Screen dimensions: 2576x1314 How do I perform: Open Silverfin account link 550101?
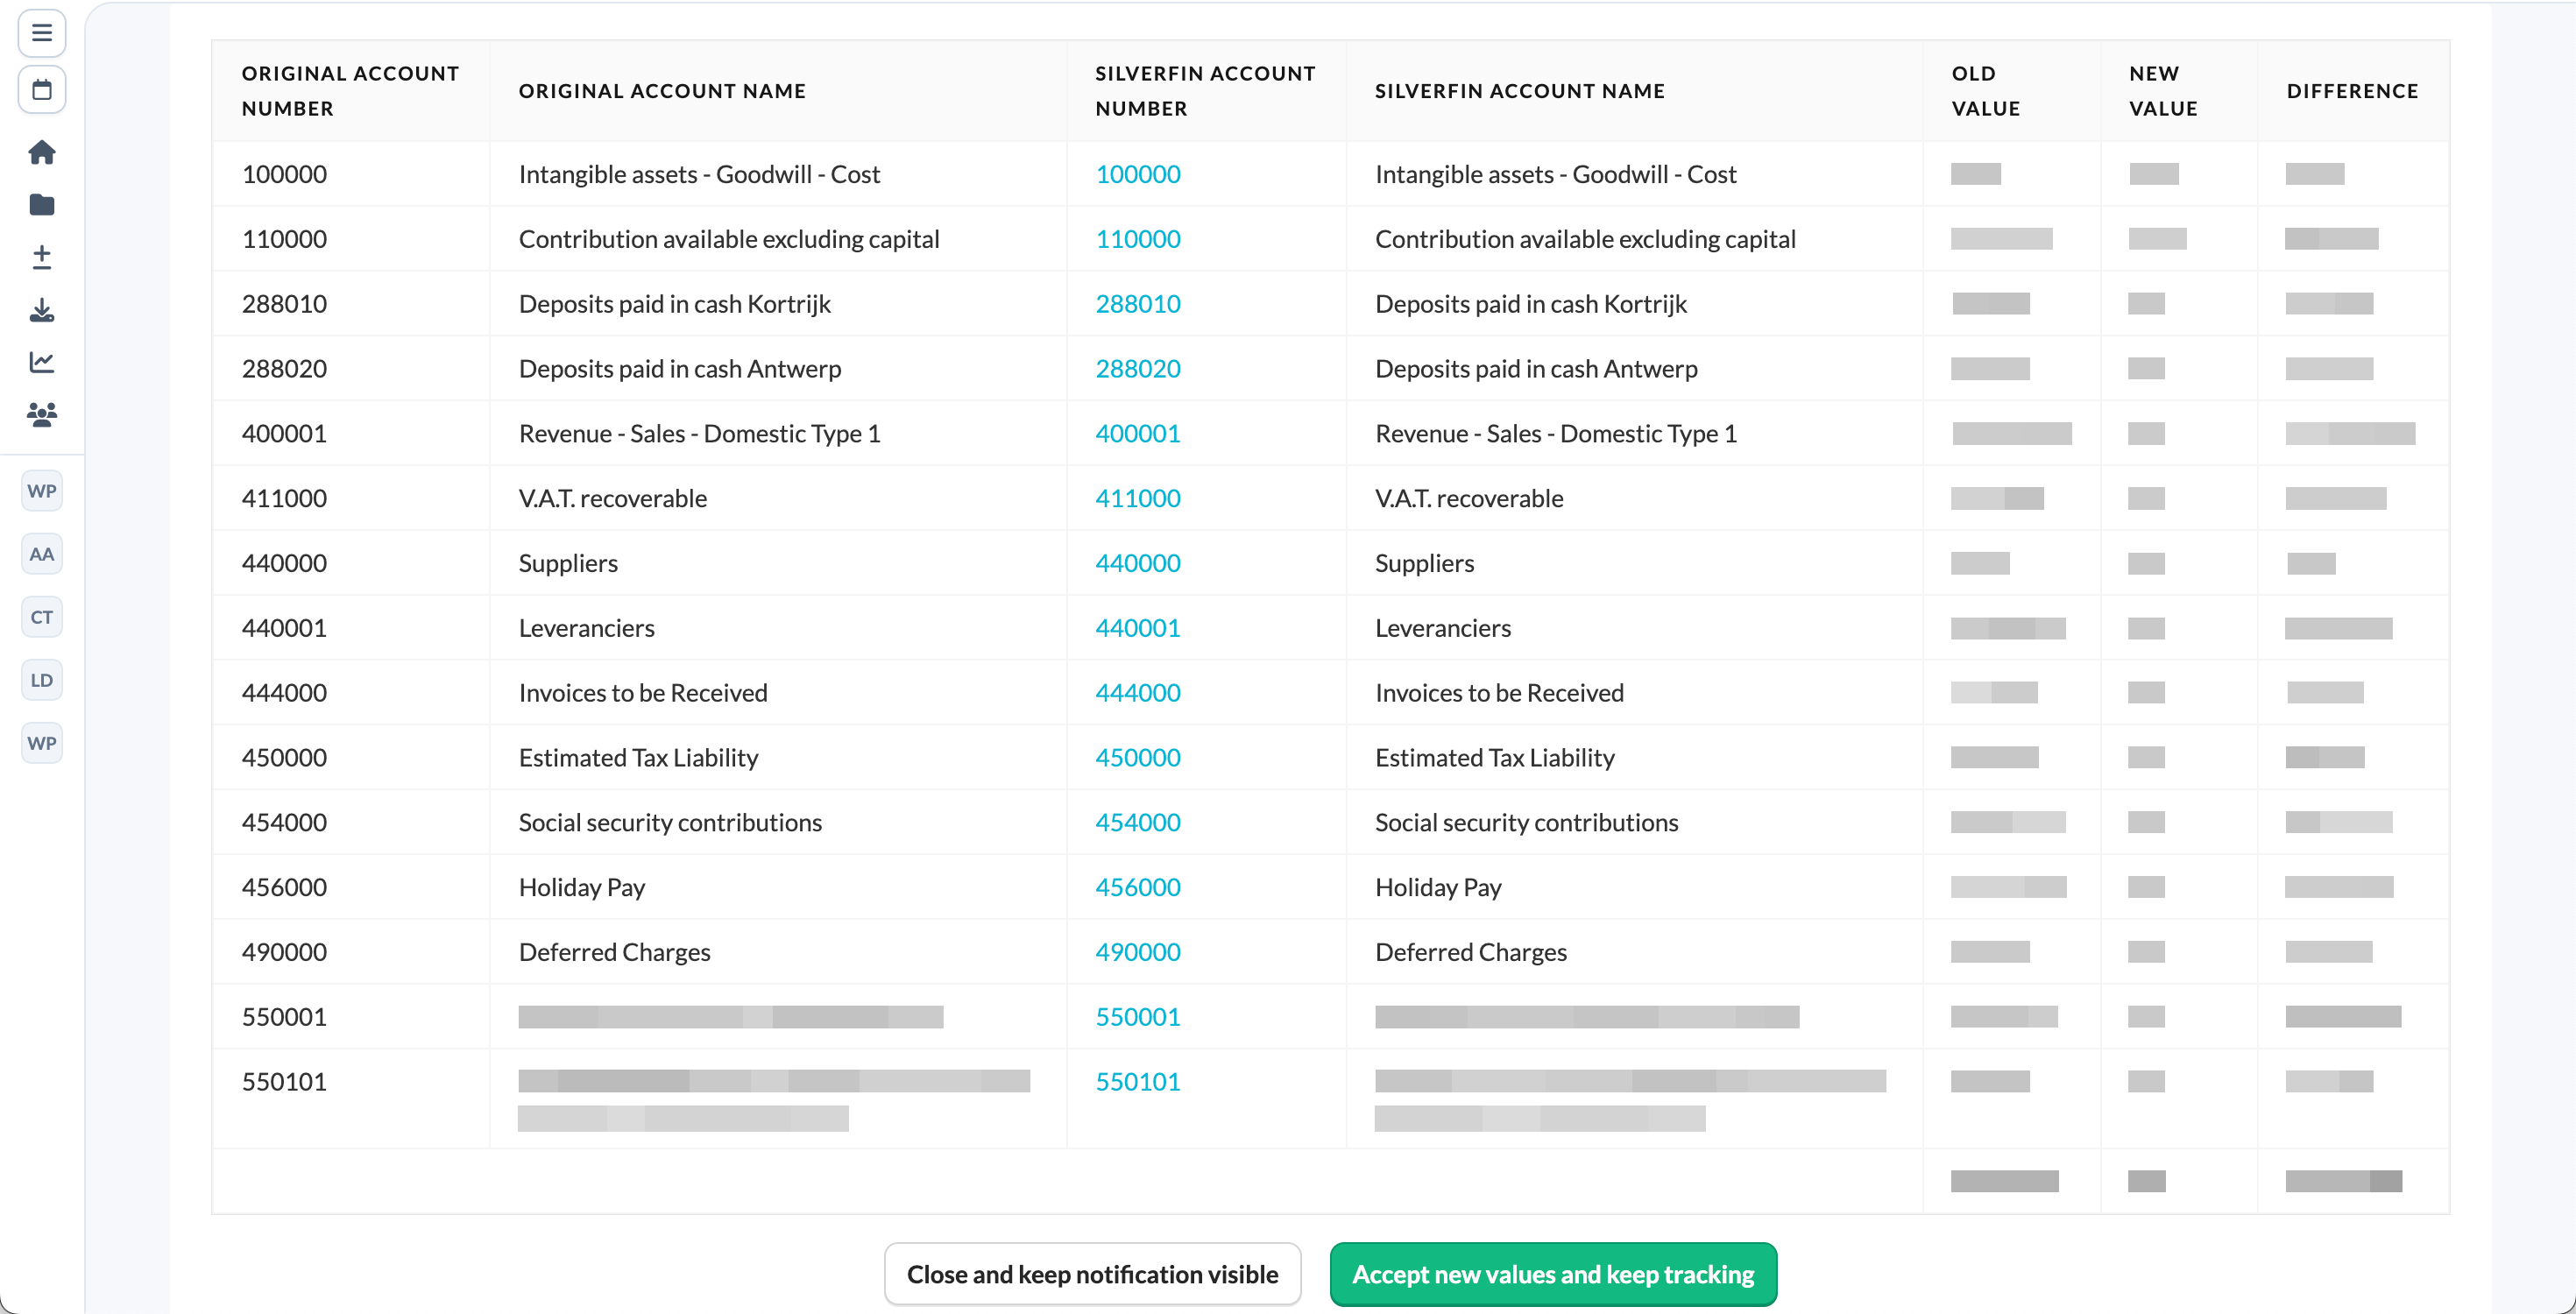[x=1138, y=1081]
